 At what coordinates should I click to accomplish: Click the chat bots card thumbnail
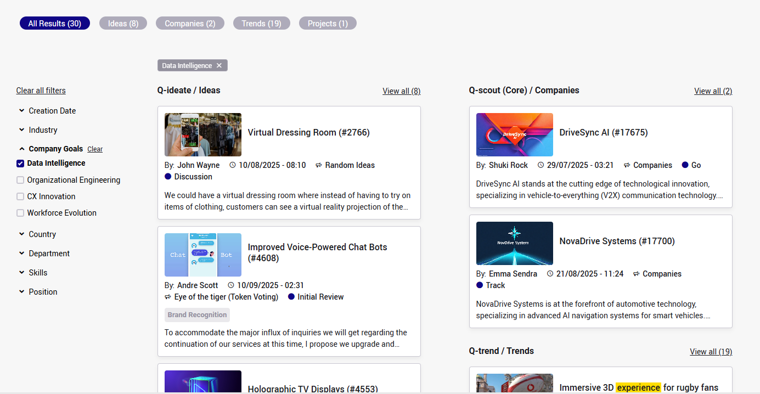(203, 255)
